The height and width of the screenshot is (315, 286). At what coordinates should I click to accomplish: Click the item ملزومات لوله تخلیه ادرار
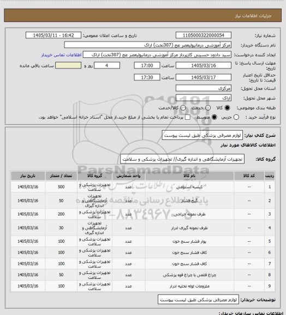[x=189, y=286]
